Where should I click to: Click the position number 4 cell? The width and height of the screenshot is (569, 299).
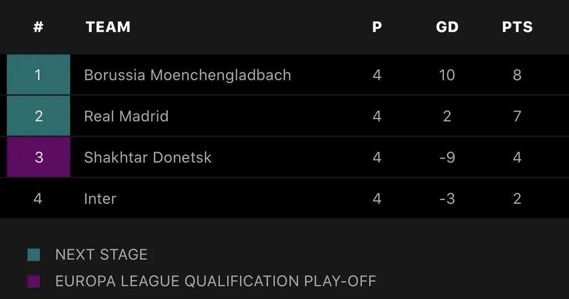(38, 198)
